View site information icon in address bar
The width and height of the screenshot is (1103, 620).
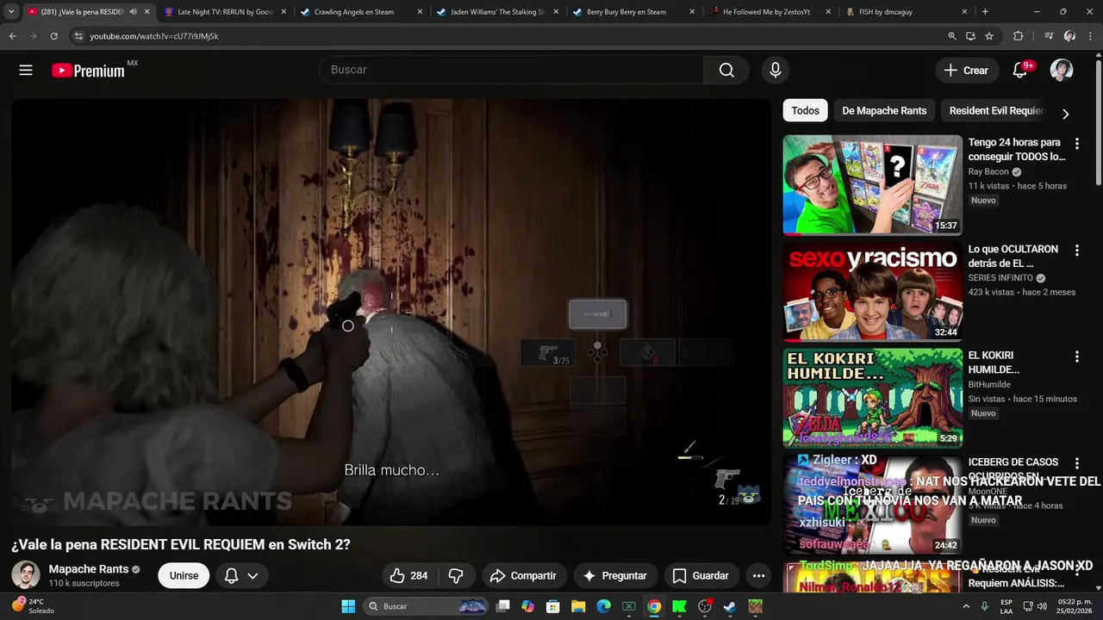click(78, 36)
